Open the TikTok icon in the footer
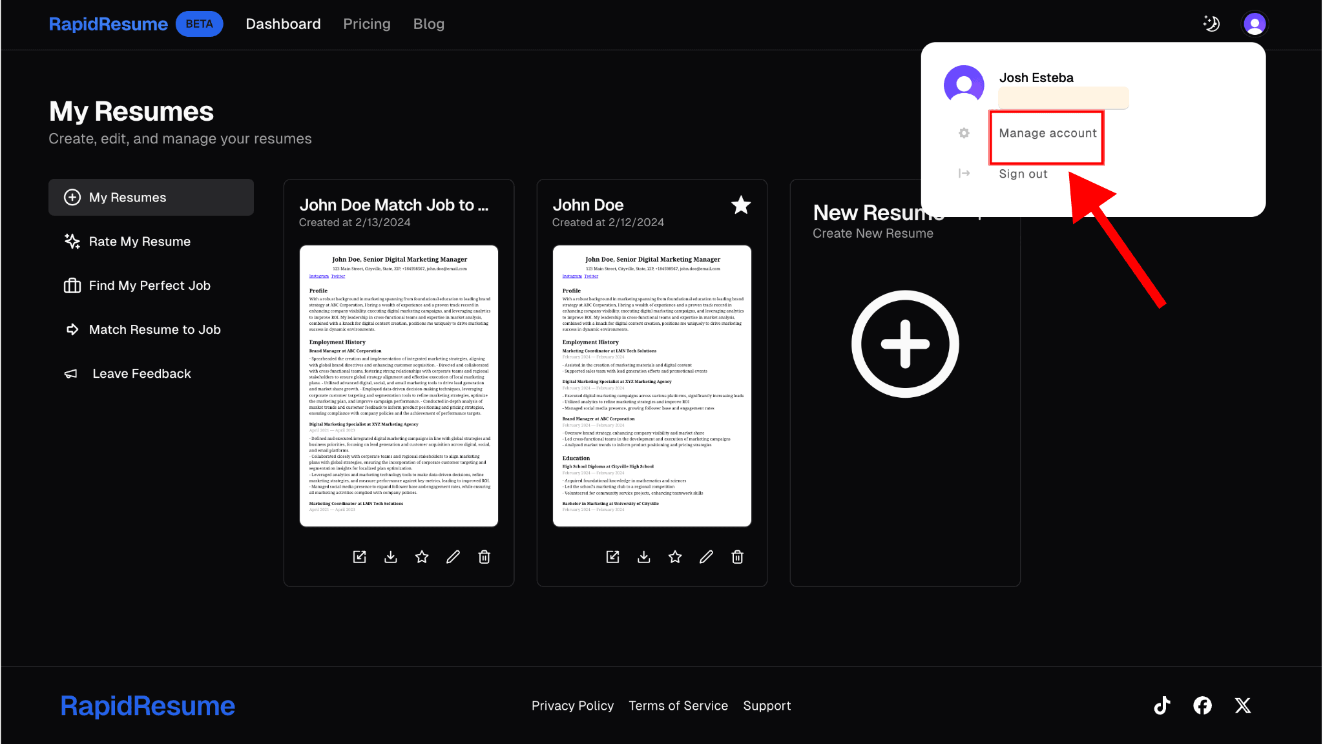 coord(1162,705)
